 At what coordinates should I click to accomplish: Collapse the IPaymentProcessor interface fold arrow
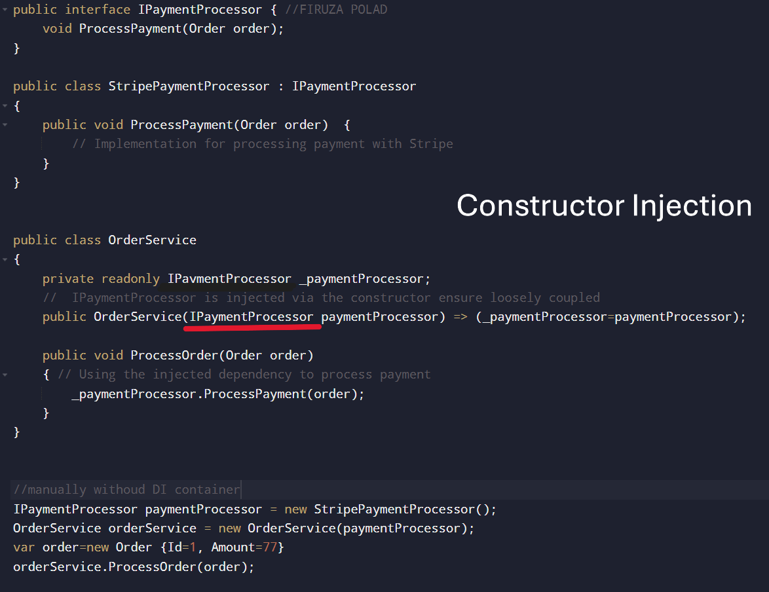pos(5,9)
